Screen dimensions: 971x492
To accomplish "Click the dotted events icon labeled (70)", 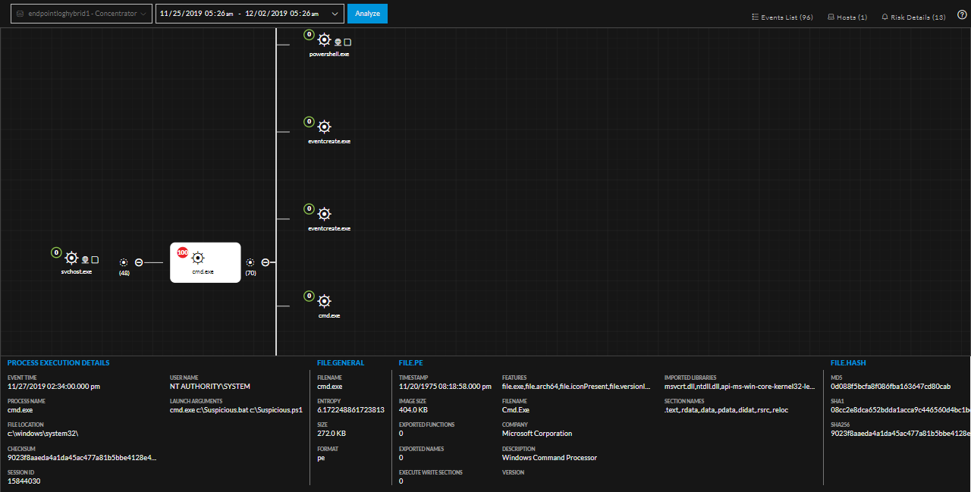I will pos(250,262).
